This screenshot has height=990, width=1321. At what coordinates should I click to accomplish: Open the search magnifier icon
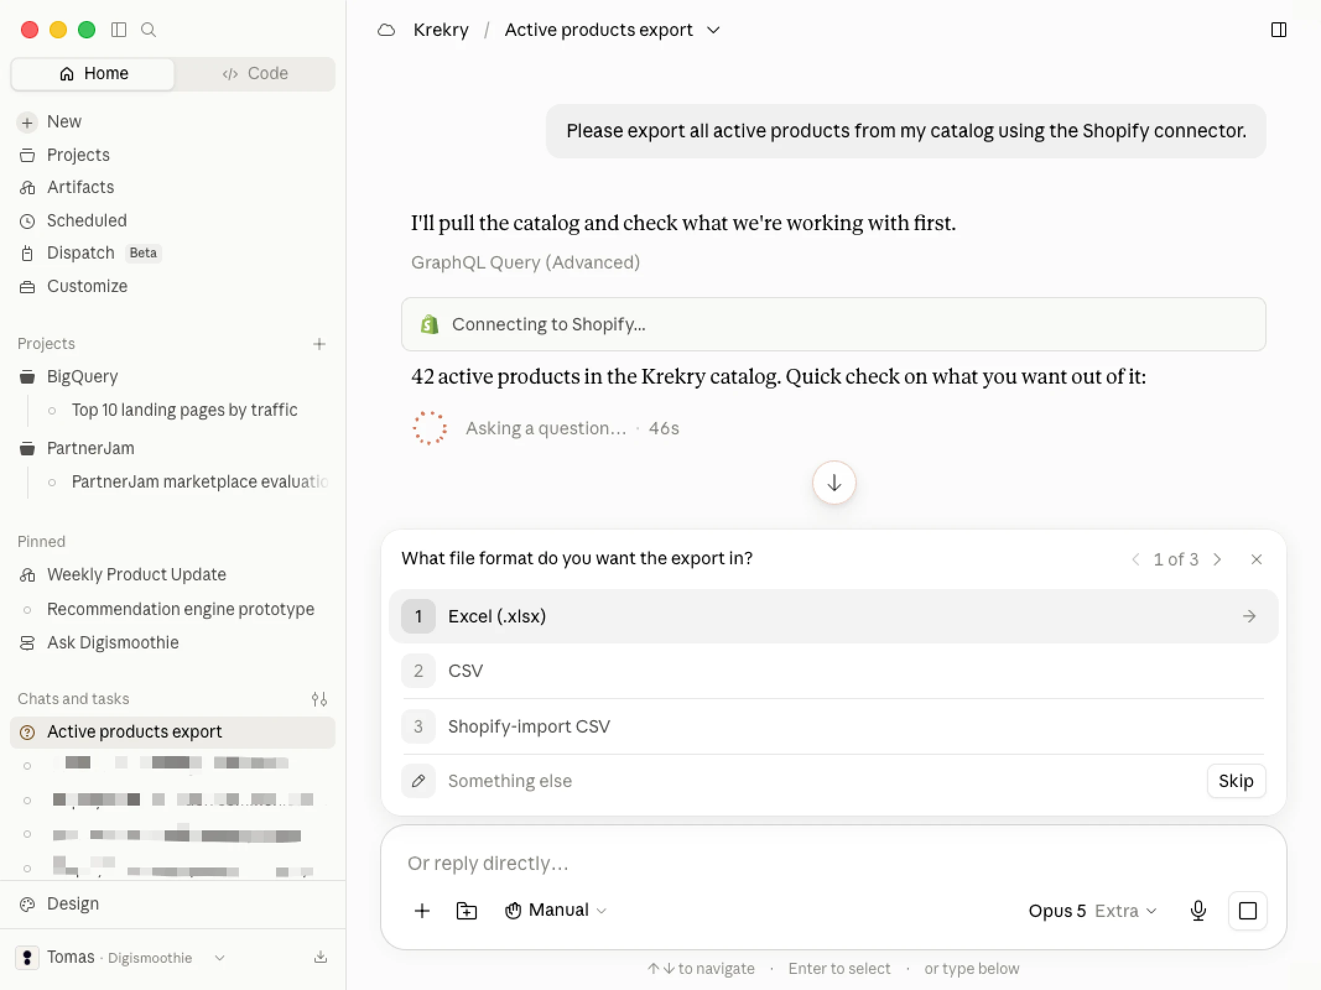click(149, 30)
